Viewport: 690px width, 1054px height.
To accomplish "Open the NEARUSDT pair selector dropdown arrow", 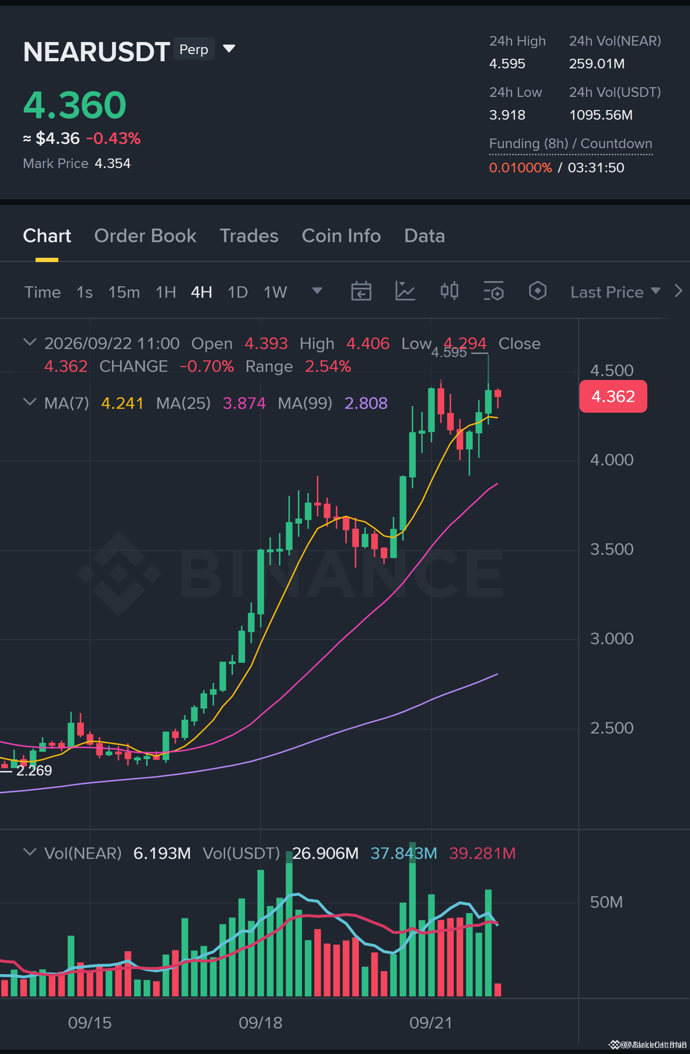I will point(229,48).
